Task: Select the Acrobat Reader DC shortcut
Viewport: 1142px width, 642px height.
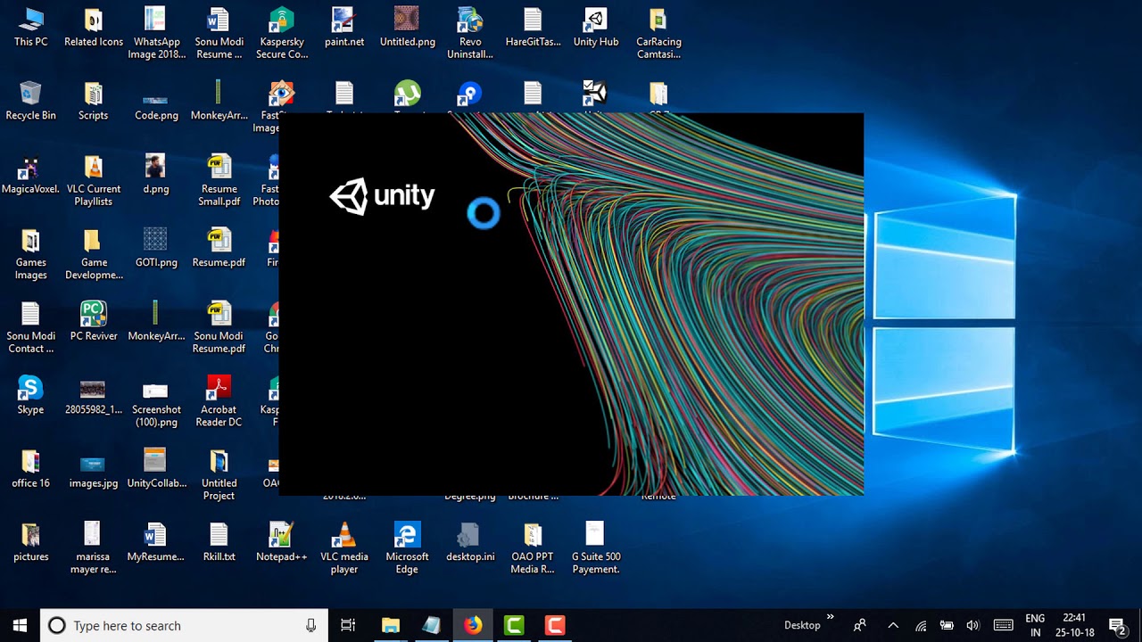Action: click(219, 402)
